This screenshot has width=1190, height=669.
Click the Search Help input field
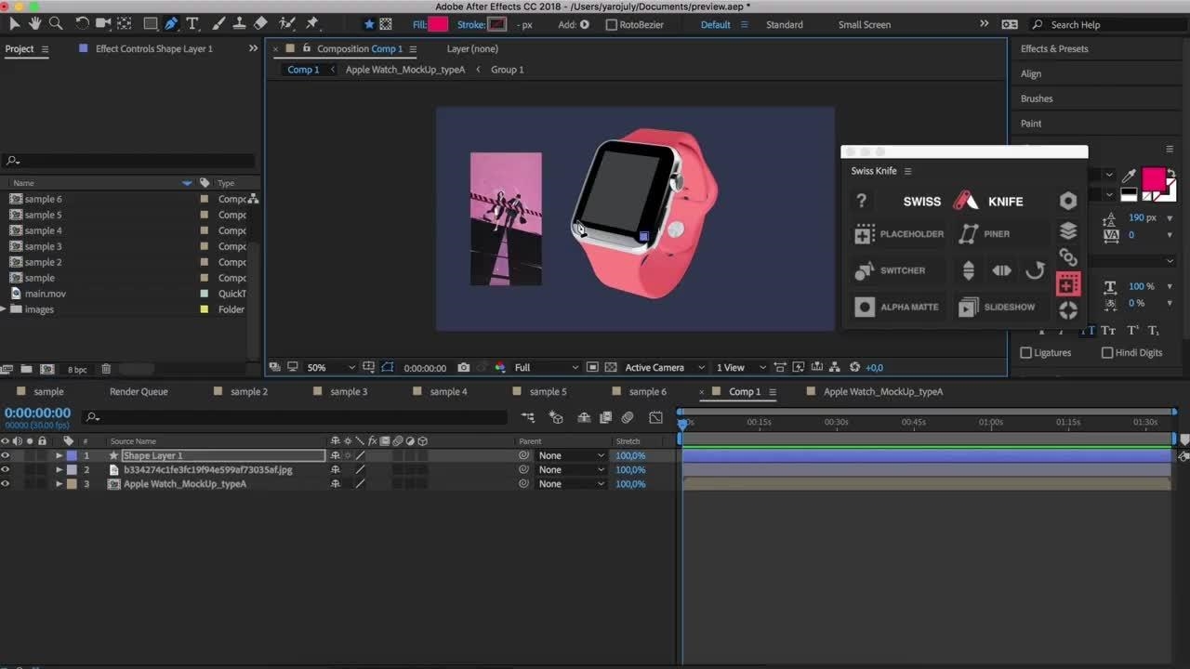coord(1106,25)
